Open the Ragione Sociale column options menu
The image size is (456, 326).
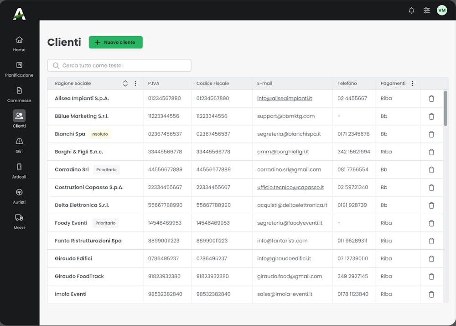coord(135,84)
